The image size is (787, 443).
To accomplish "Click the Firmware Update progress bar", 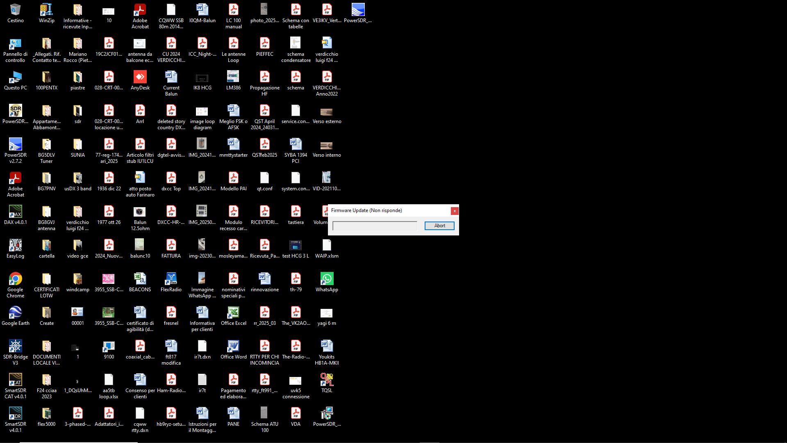I will coord(375,226).
